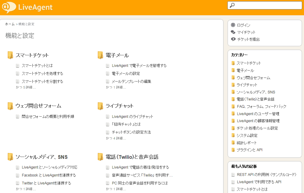304x193 pixels.
Task: Click folder icon next to システム設定
Action: click(x=233, y=135)
